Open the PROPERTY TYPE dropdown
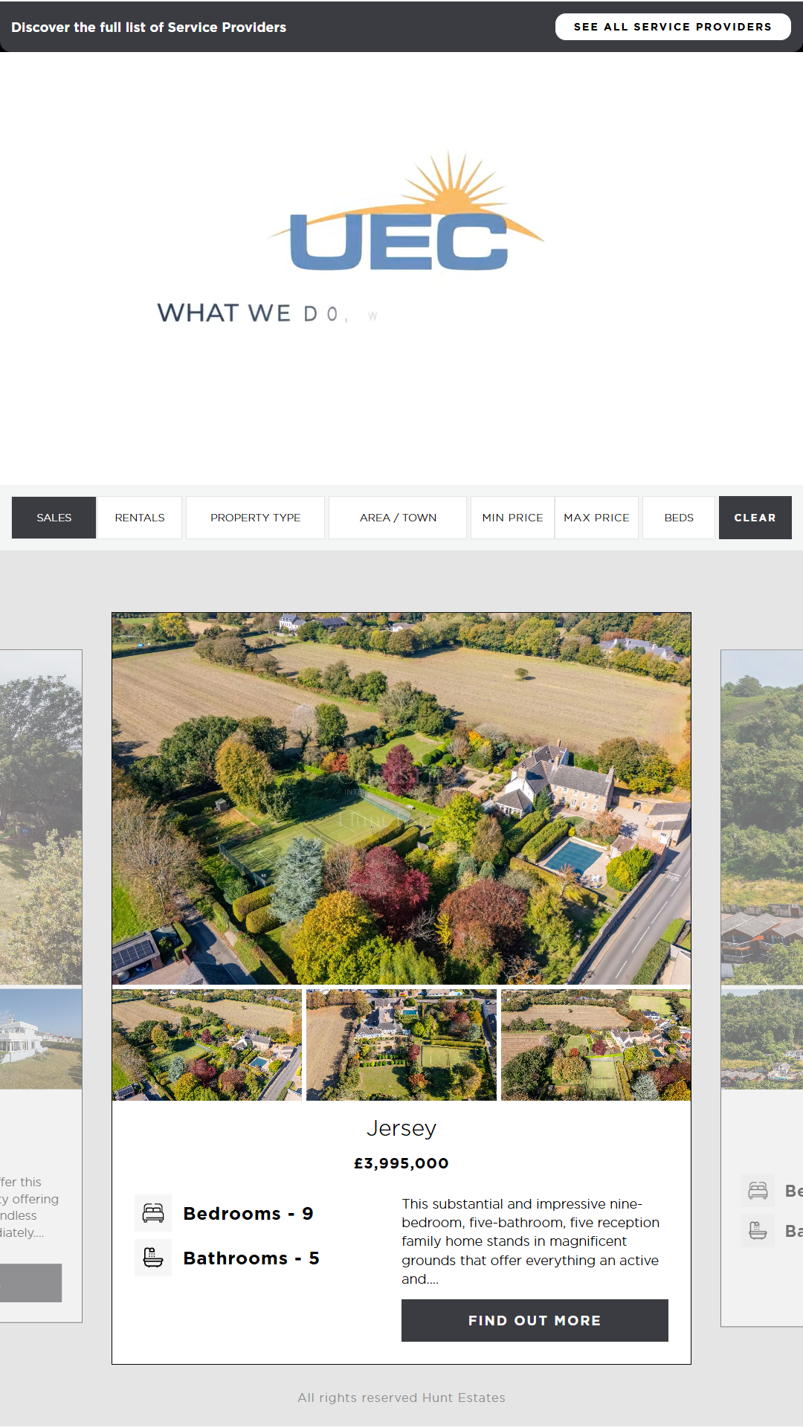 (255, 518)
